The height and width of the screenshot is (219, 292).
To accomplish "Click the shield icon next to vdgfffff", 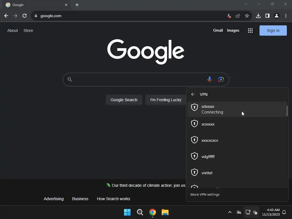I will click(194, 156).
